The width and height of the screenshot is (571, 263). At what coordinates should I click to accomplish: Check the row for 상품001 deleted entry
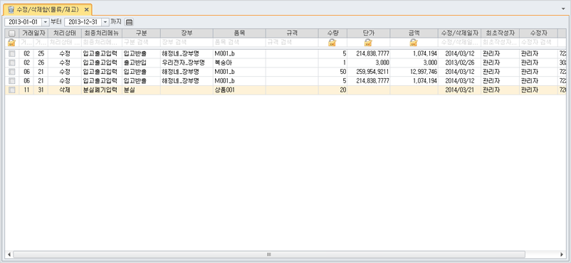point(12,90)
